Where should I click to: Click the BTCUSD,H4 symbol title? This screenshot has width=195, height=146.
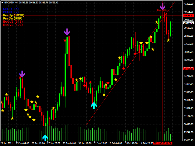(x=11, y=2)
